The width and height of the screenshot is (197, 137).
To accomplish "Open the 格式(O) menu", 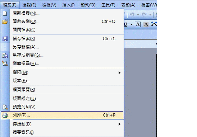I will [x=88, y=5].
